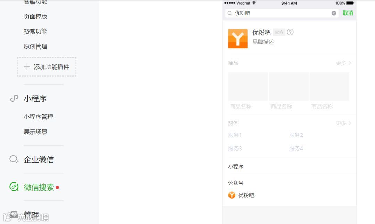Open the 微信搜索 section
Screen dimensions: 375x224
(39, 187)
